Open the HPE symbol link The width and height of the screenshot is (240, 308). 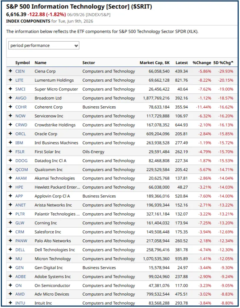(x=19, y=187)
